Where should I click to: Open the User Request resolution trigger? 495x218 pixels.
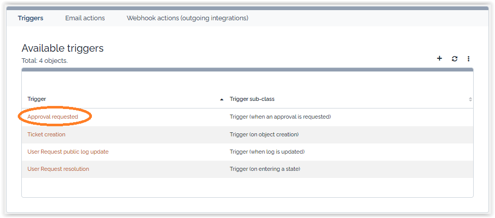pyautogui.click(x=58, y=169)
